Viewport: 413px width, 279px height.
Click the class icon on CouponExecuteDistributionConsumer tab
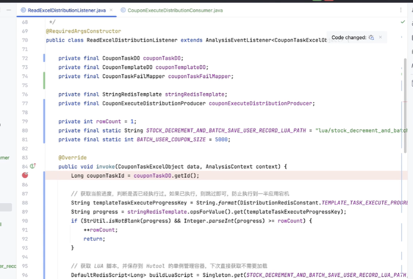click(124, 10)
